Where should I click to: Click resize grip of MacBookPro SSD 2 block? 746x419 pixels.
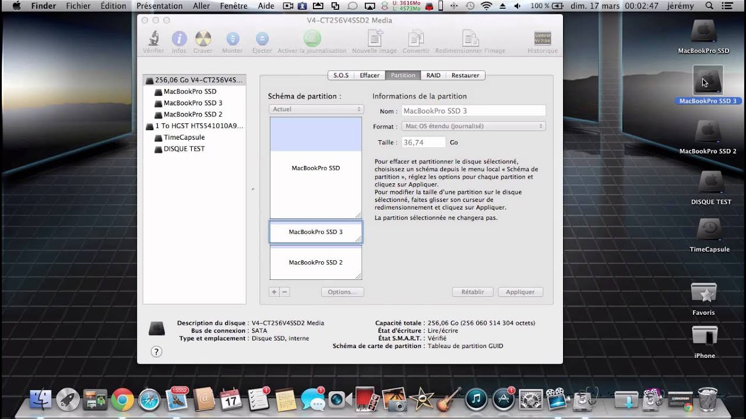[358, 276]
